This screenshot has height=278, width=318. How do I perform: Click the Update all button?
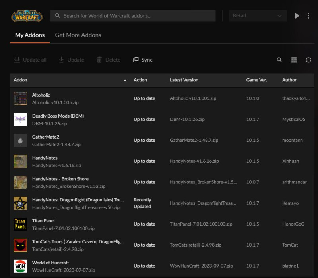pyautogui.click(x=30, y=60)
